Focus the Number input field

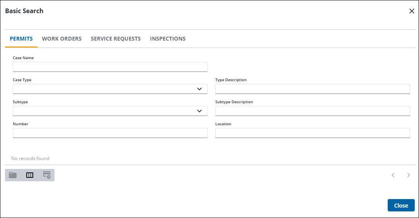pyautogui.click(x=110, y=133)
